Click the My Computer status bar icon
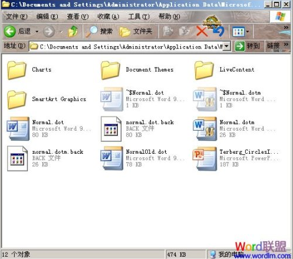The height and width of the screenshot is (259, 293). 213,254
